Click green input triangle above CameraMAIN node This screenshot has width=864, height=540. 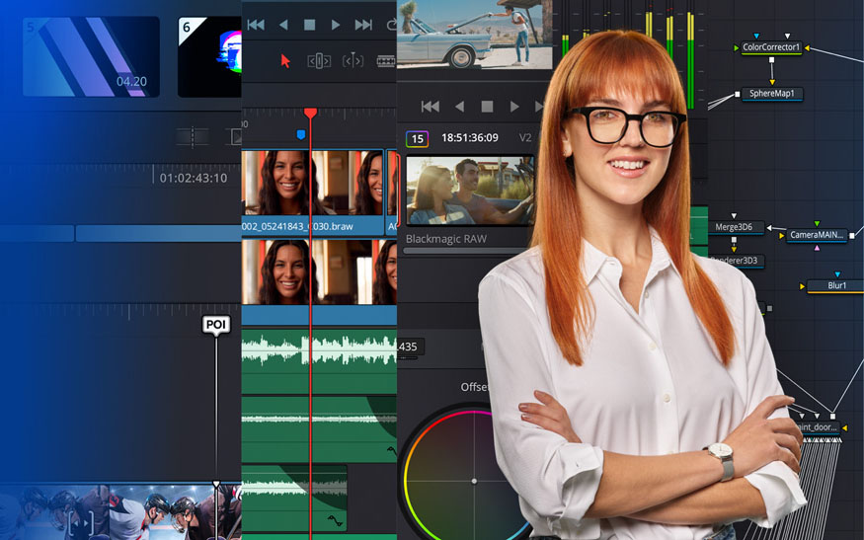[x=817, y=224]
